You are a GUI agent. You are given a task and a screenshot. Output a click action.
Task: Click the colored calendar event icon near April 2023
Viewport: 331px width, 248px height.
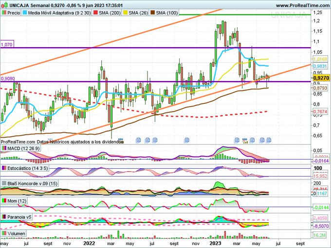pos(245,141)
